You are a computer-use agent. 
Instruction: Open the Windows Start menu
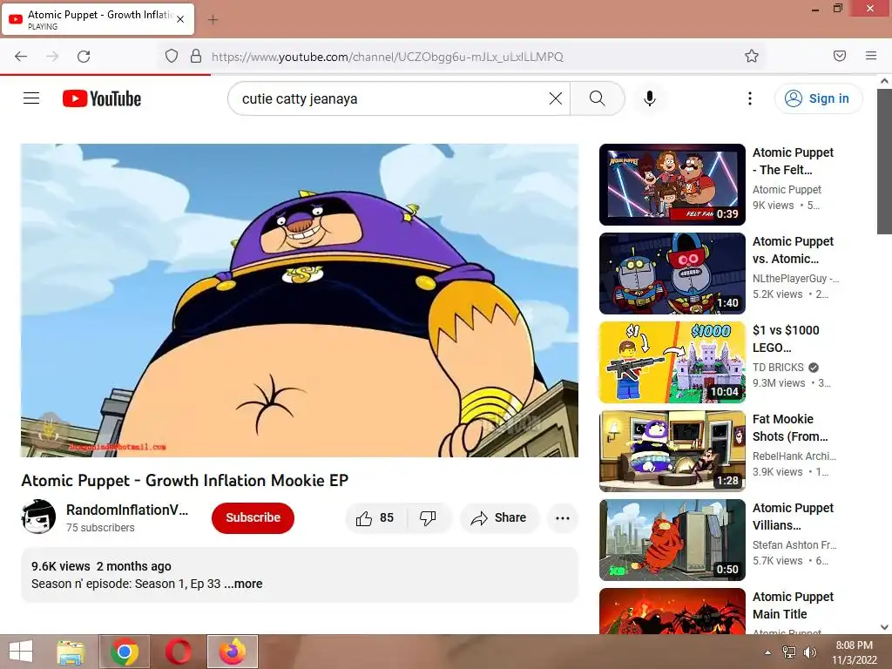pos(21,652)
